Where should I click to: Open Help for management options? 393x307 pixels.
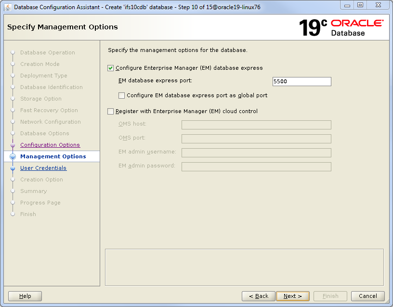point(25,296)
